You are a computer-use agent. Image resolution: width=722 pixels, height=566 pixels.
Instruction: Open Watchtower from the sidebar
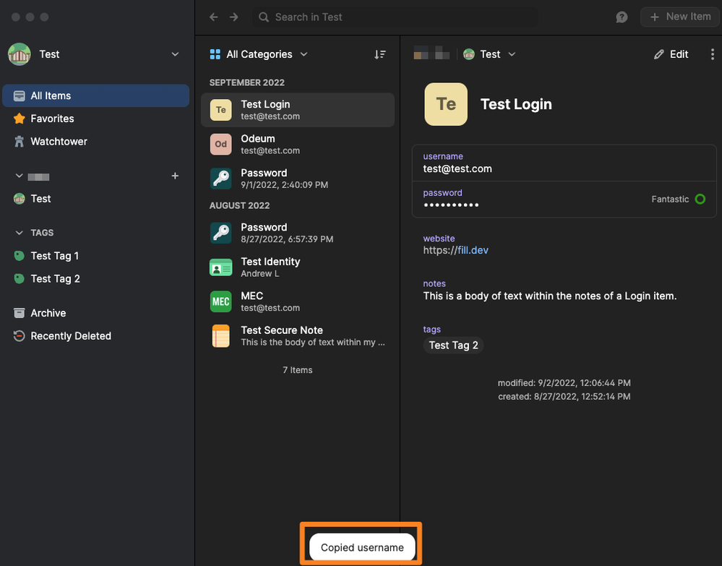click(59, 142)
